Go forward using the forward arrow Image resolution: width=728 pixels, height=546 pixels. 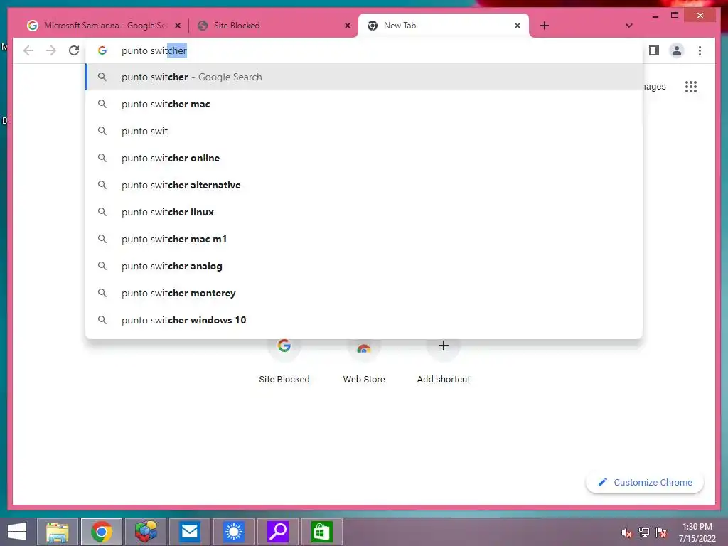[x=51, y=50]
